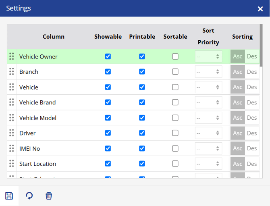270x206 pixels.
Task: Click the trash delete icon
Action: [49, 196]
